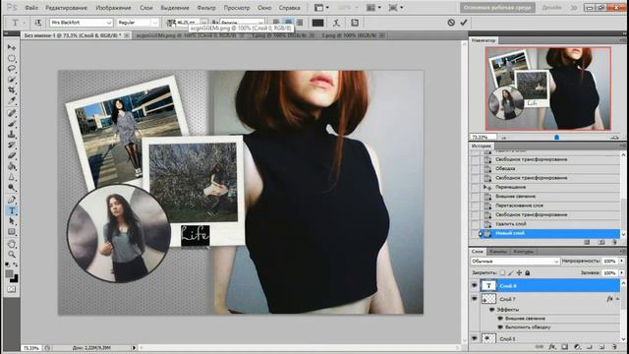
Task: Select the Clone Stamp tool
Action: (12, 135)
